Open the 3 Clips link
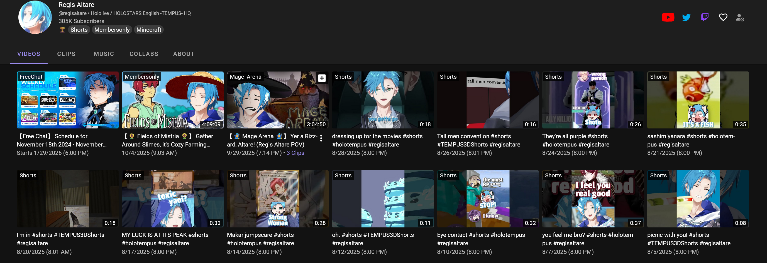 pos(295,153)
